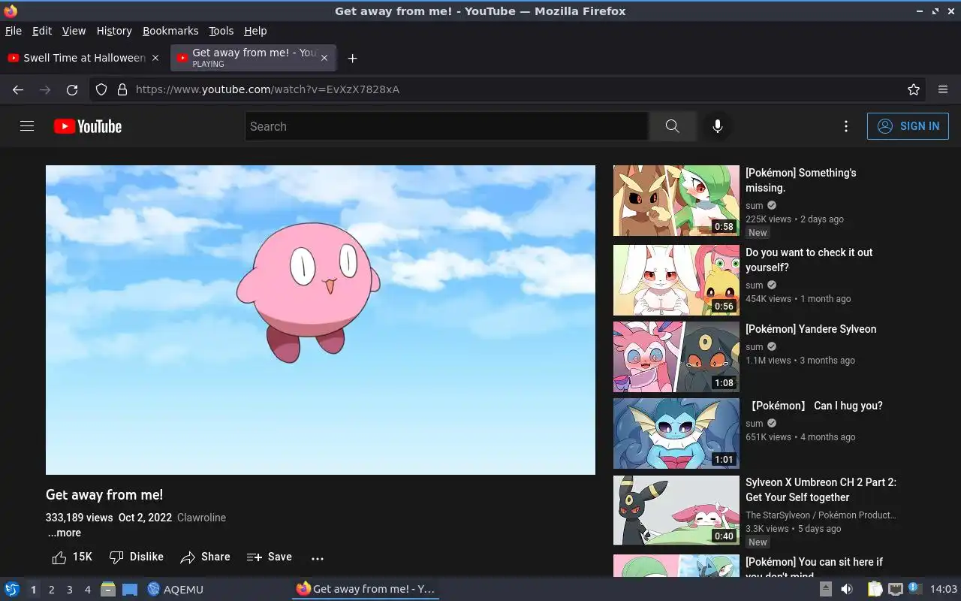This screenshot has height=601, width=961.
Task: Switch to workspace 4
Action: [87, 590]
